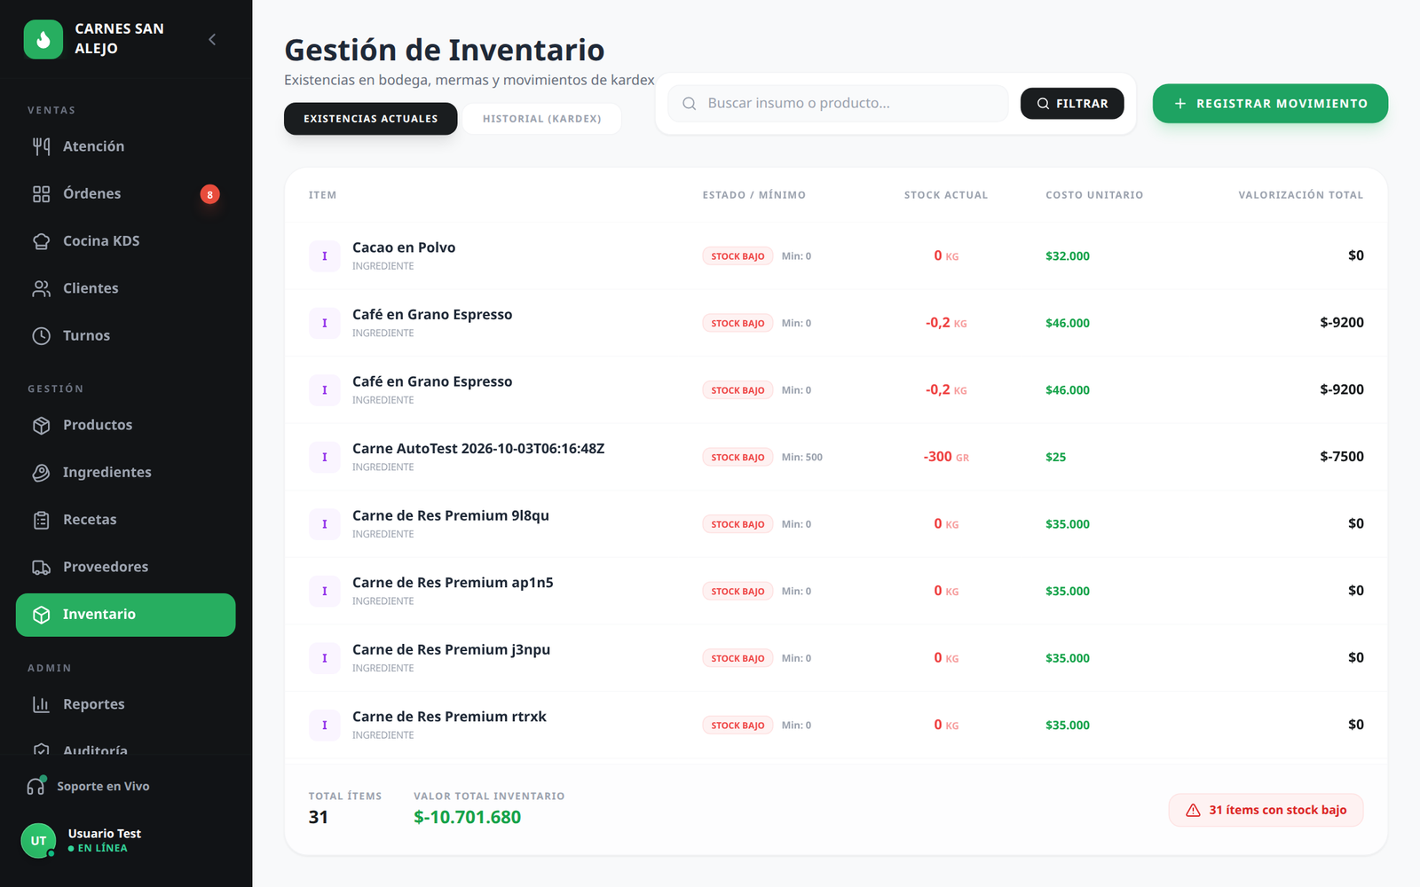This screenshot has width=1420, height=887.
Task: Click the Costo Unitario column header
Action: 1094,195
